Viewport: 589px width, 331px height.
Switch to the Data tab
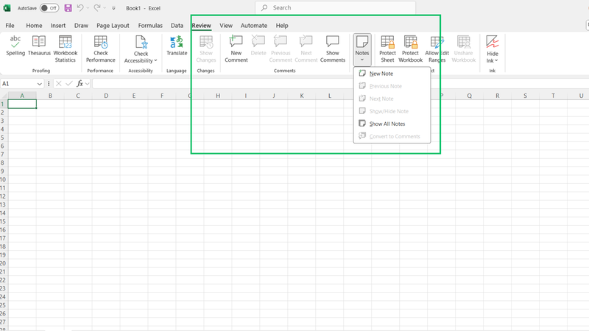(x=177, y=26)
